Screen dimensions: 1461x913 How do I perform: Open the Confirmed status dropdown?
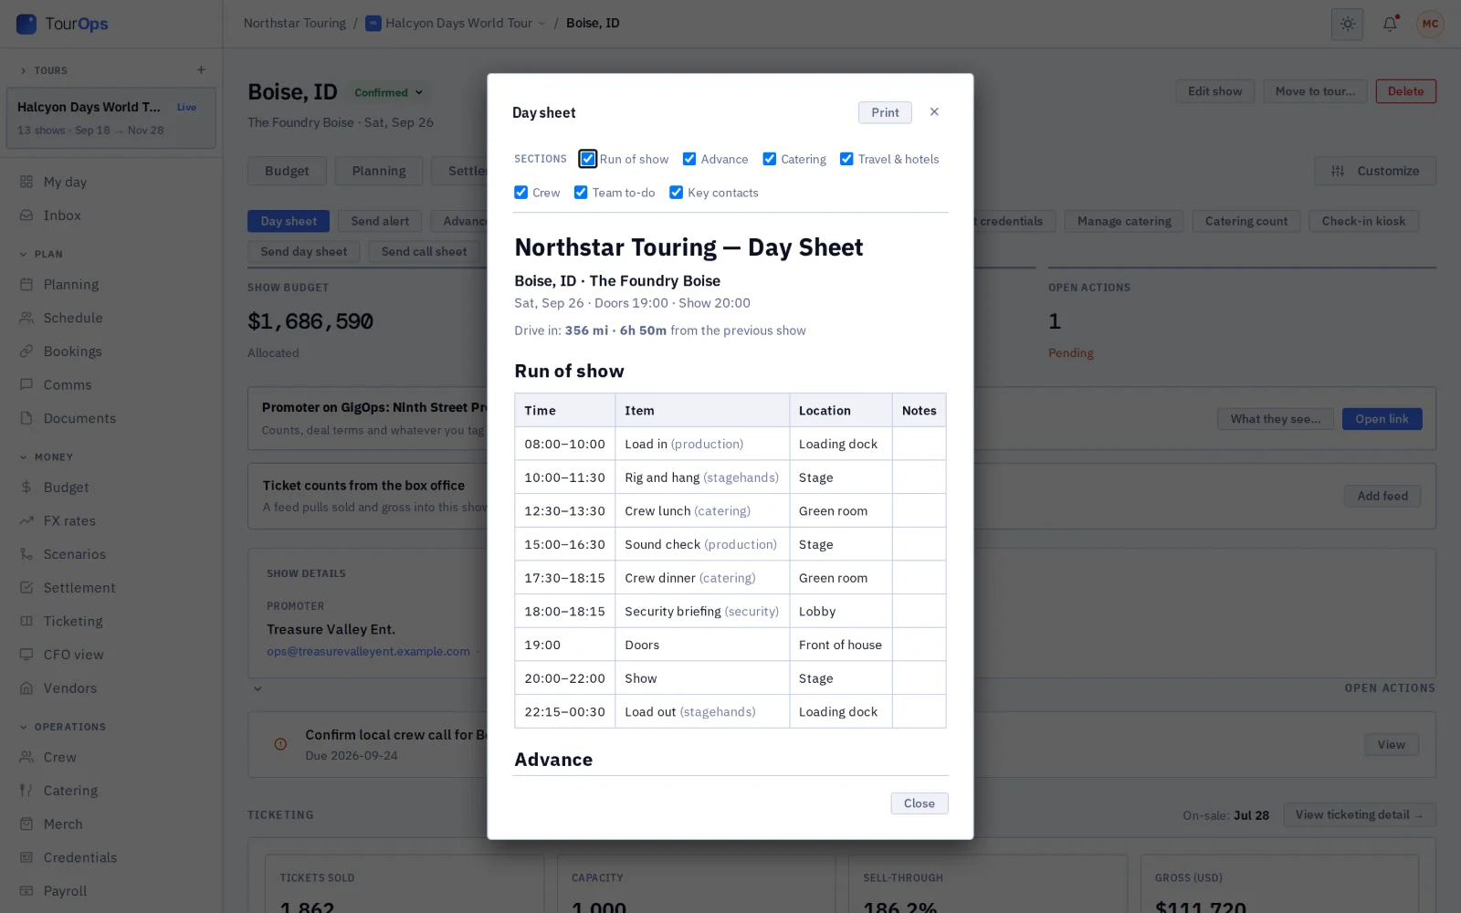point(388,92)
